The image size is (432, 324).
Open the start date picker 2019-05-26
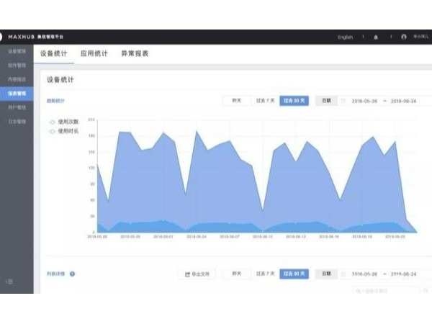click(x=365, y=101)
